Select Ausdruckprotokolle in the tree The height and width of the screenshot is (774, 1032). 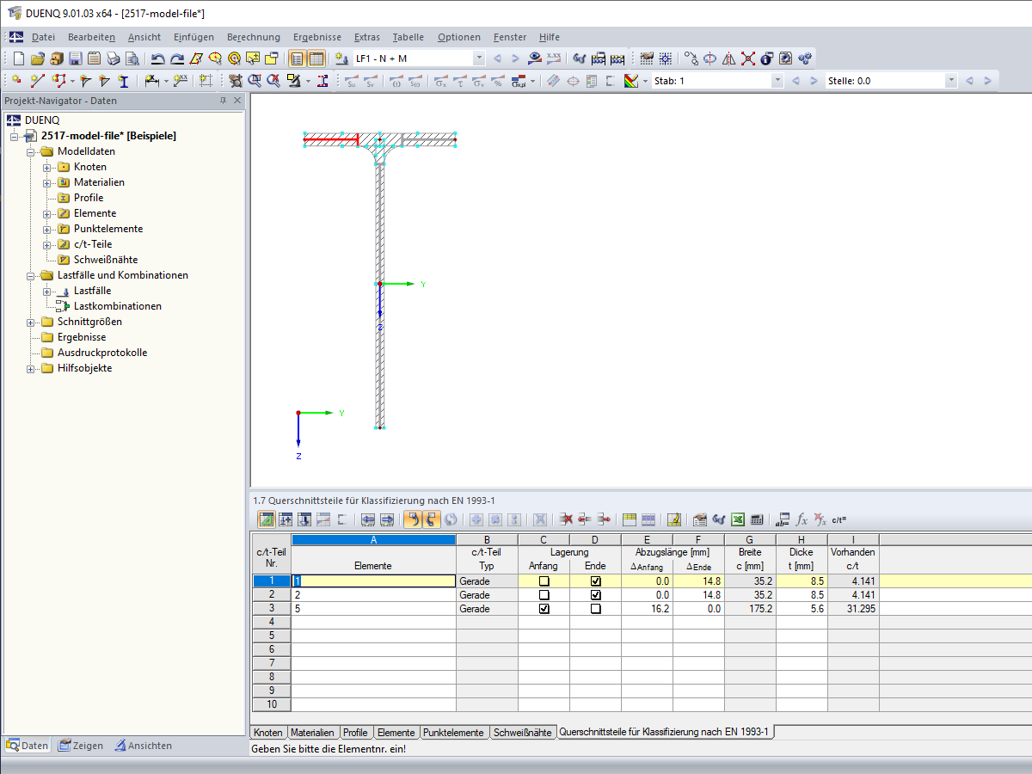click(102, 353)
